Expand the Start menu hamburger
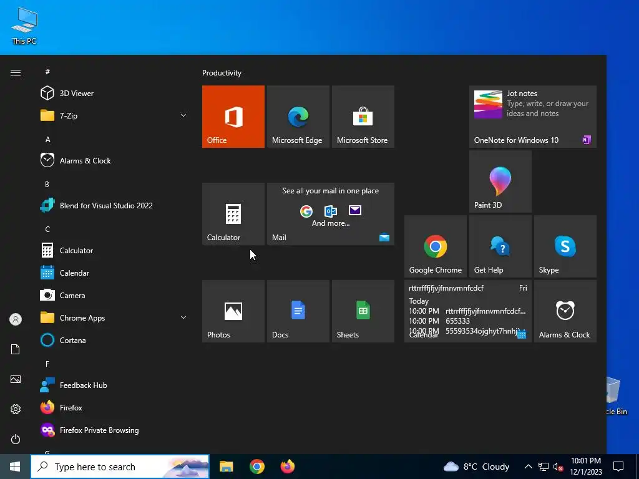Screen dimensions: 639x479 (16, 73)
